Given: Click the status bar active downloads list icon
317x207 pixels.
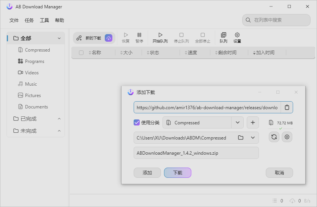Looking at the screenshot, I should tap(274, 201).
